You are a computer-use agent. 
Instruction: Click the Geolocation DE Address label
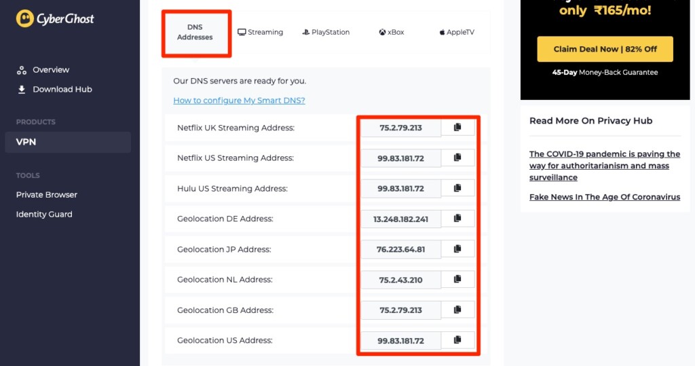click(x=225, y=219)
